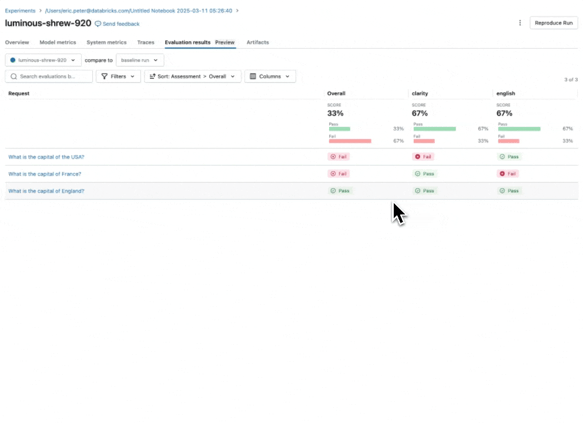Click the three-dot kebab menu icon
This screenshot has width=583, height=423.
click(x=520, y=23)
